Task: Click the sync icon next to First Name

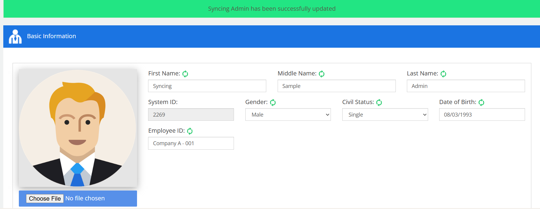Action: click(185, 74)
